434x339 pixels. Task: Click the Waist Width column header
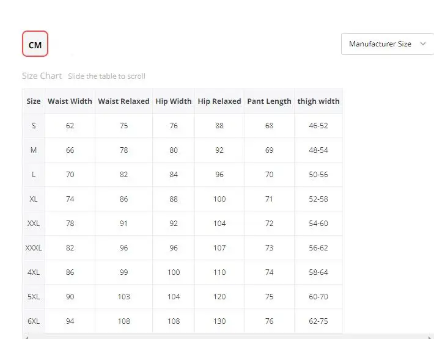70,101
